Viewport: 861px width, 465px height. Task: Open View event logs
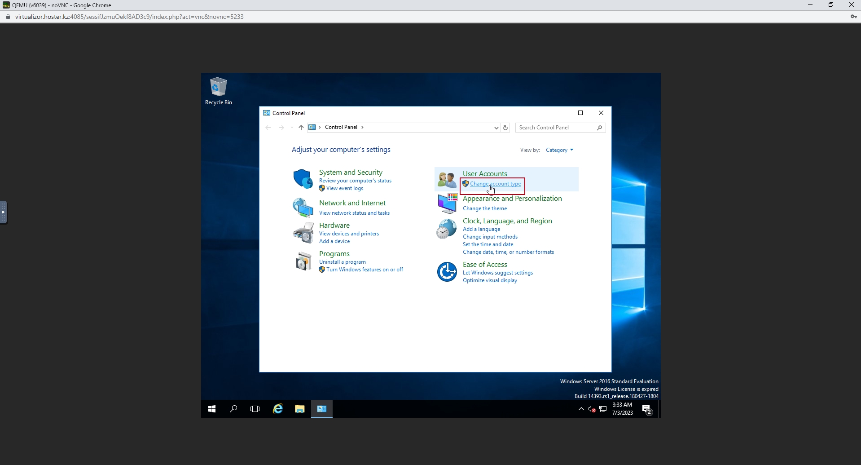[x=345, y=188]
